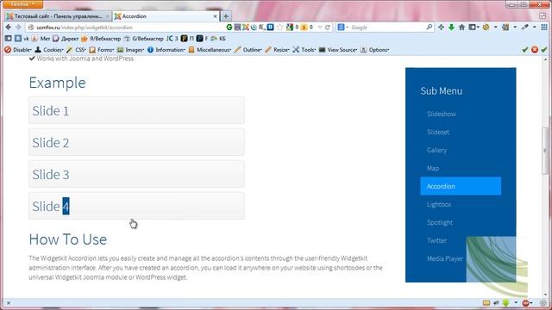Click the four-arrow move icon in toolbar
The height and width of the screenshot is (310, 552).
point(441,27)
